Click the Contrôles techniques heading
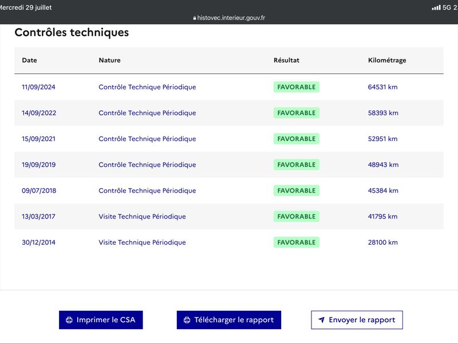The image size is (458, 344). coord(72,33)
